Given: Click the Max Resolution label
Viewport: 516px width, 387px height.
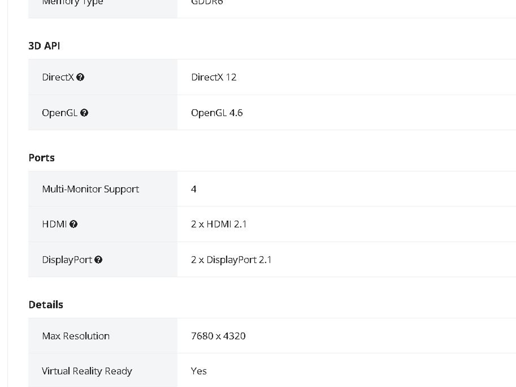Looking at the screenshot, I should pyautogui.click(x=76, y=336).
